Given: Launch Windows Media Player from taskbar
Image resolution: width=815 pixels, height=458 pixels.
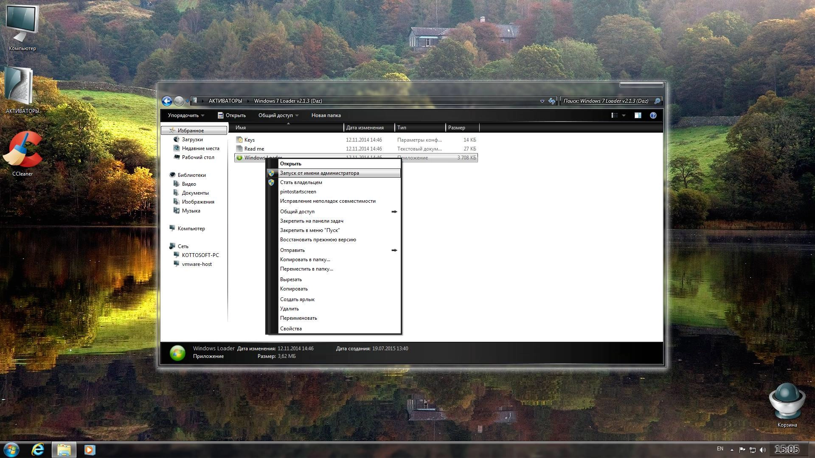Looking at the screenshot, I should coord(90,450).
